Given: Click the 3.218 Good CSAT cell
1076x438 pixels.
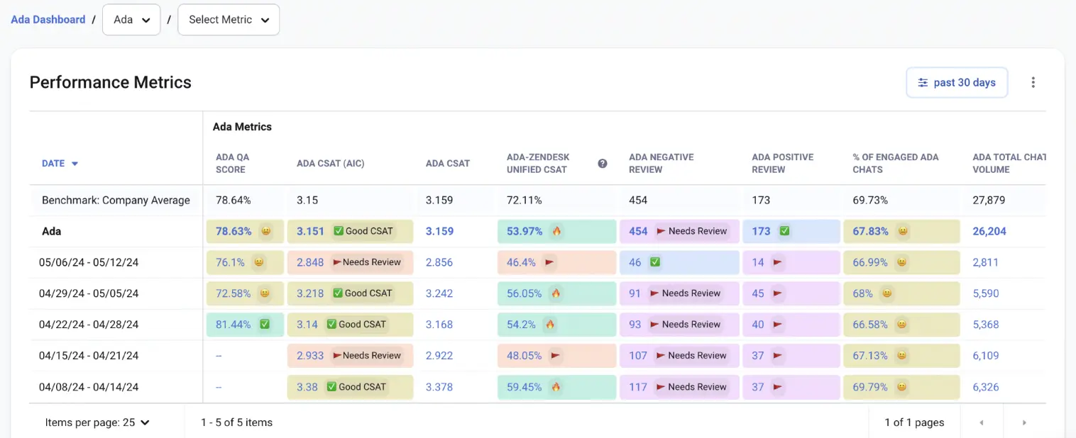Looking at the screenshot, I should [350, 293].
